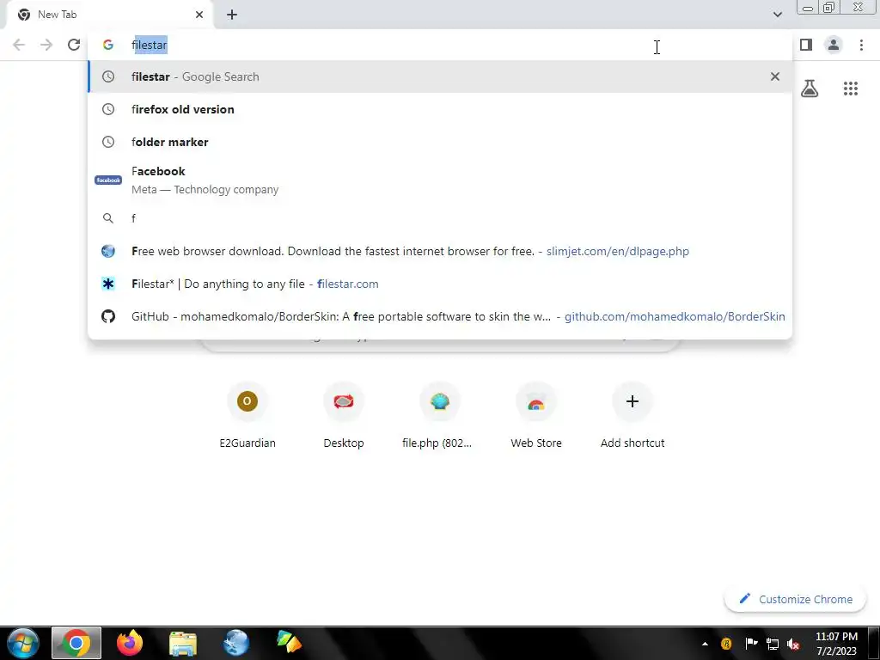This screenshot has height=660, width=880.
Task: Click the Google G icon in omnibox
Action: click(107, 45)
